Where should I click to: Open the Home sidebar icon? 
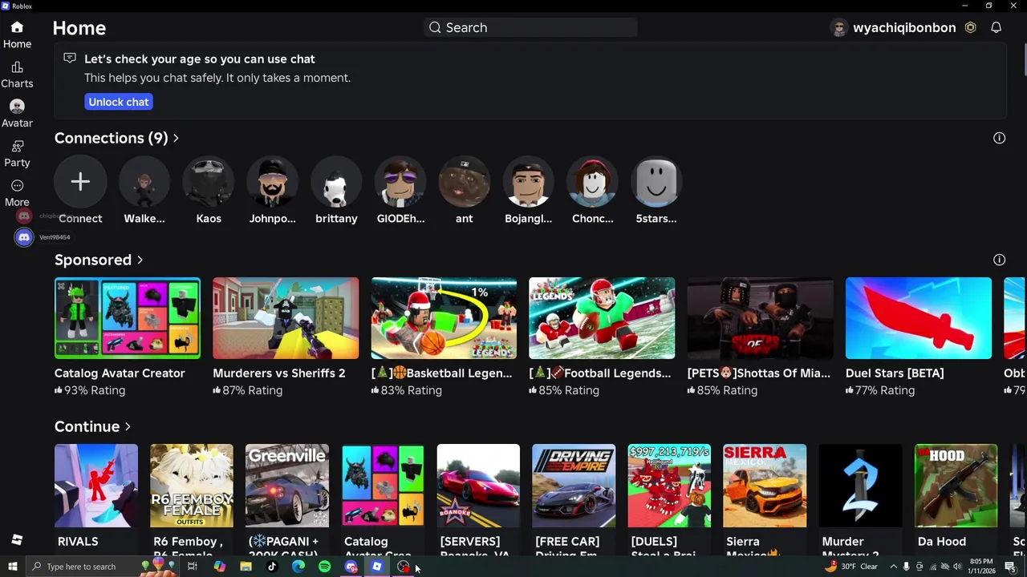click(x=17, y=34)
